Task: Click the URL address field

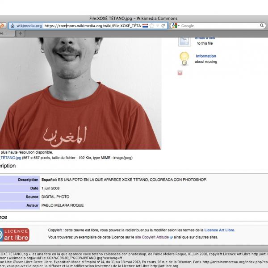Action: pyautogui.click(x=92, y=26)
